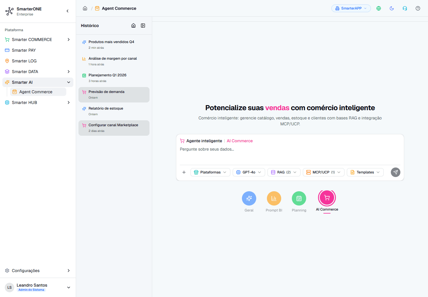The width and height of the screenshot is (428, 297).
Task: Open 'Produtos mais vendidos Q4' chat history
Action: tap(114, 45)
